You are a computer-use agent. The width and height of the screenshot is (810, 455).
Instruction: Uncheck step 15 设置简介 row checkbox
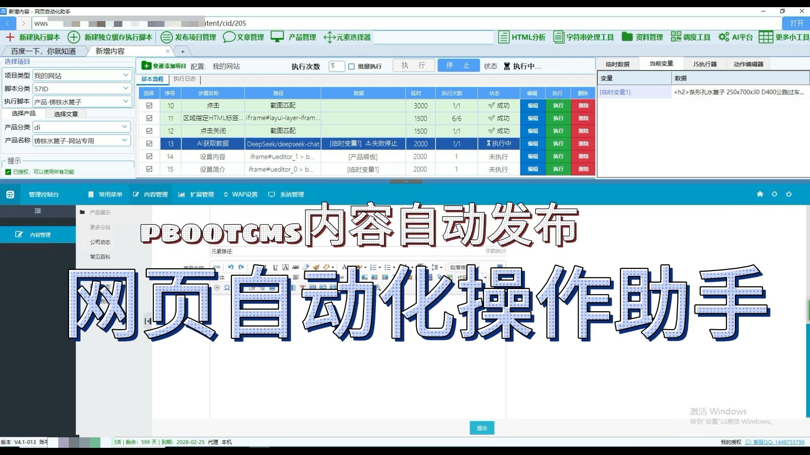pyautogui.click(x=149, y=169)
